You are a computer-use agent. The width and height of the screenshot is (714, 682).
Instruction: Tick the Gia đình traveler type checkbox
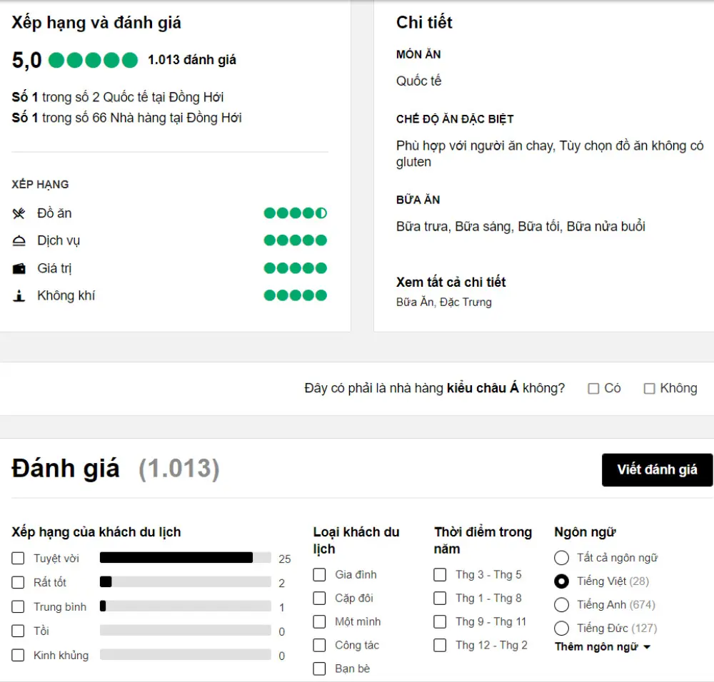tap(319, 574)
